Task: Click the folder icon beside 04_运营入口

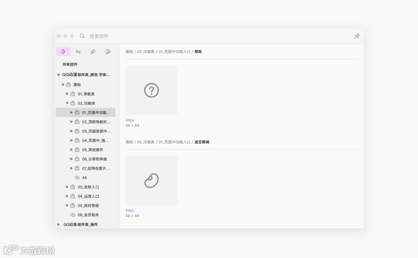Action: click(73, 196)
